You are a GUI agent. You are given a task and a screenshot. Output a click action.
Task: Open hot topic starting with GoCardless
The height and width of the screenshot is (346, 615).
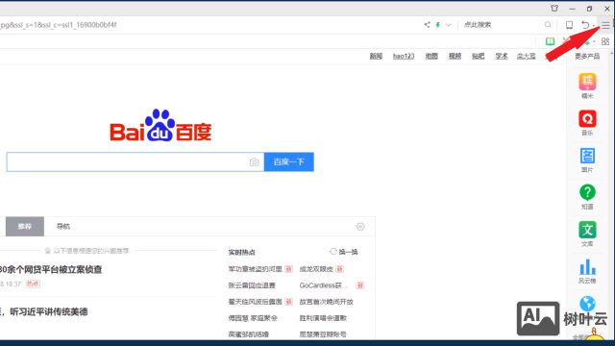[x=324, y=285]
